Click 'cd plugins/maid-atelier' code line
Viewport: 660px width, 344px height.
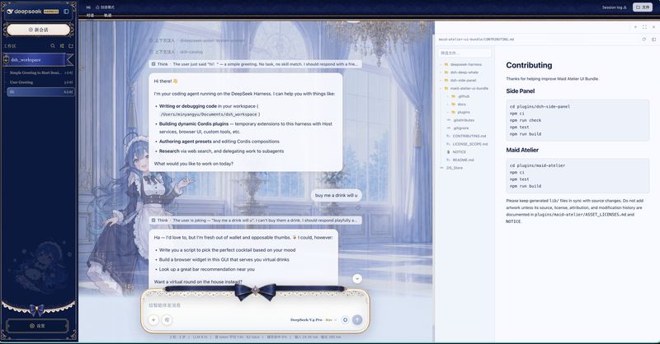point(537,165)
